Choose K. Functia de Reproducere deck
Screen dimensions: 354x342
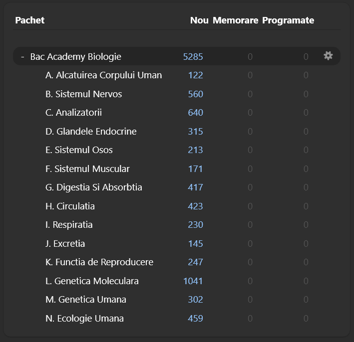point(99,262)
